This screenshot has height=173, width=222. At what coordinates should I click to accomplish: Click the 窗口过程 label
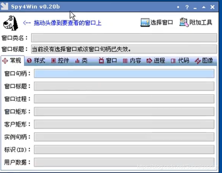pyautogui.click(x=17, y=99)
